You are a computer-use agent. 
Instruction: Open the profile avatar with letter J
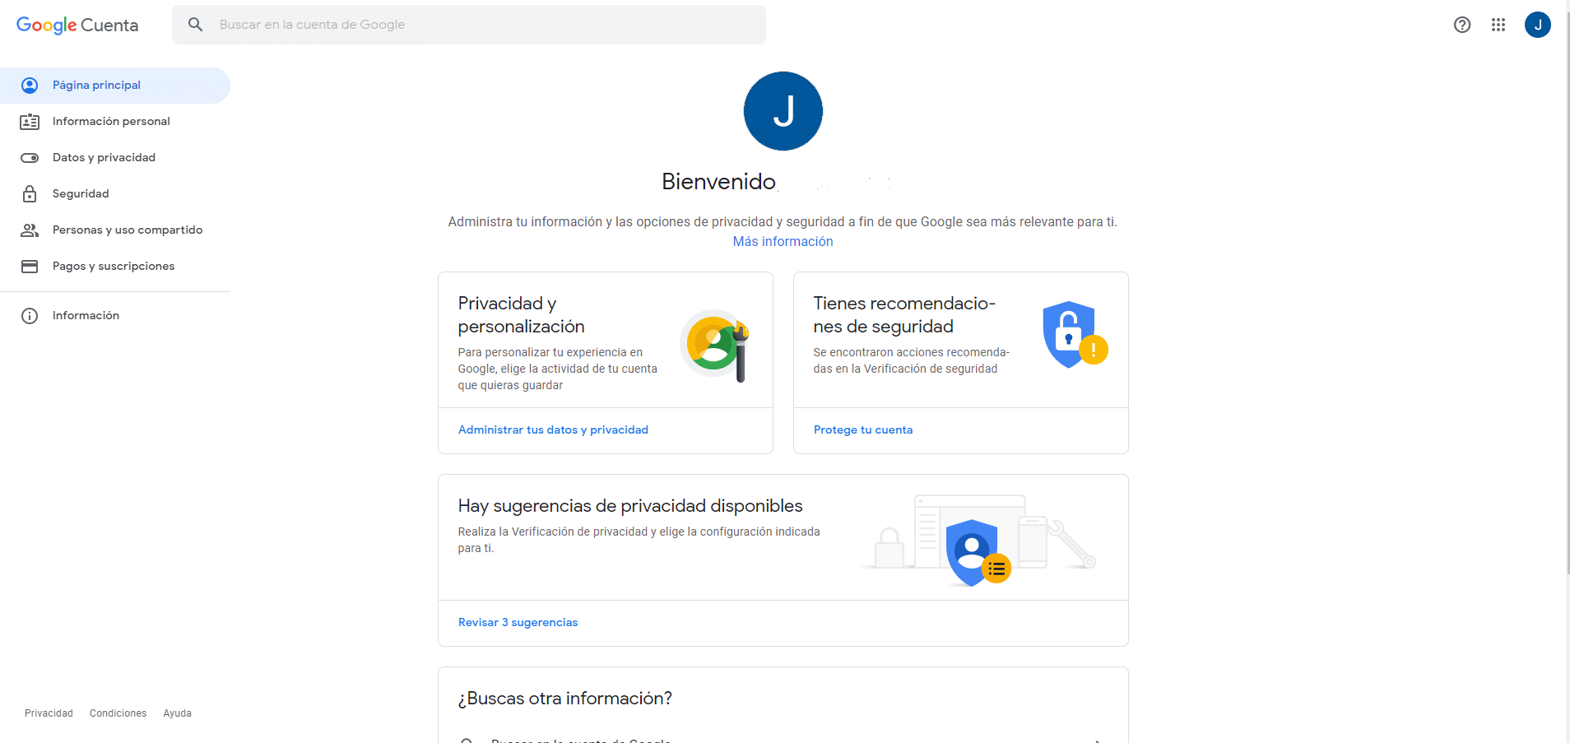click(1539, 25)
